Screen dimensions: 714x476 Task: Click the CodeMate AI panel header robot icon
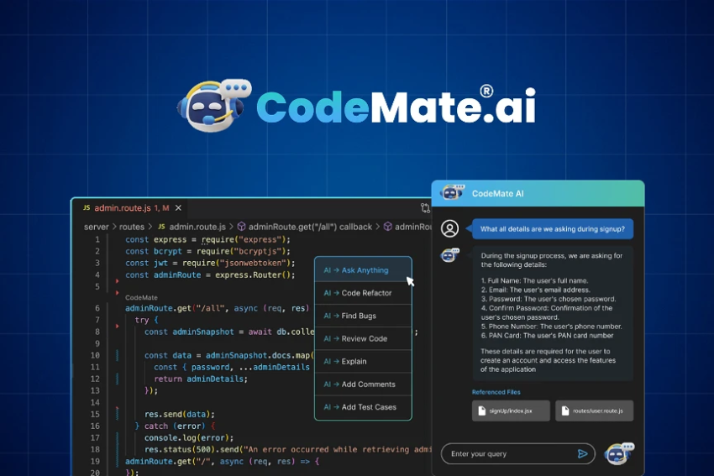click(452, 193)
